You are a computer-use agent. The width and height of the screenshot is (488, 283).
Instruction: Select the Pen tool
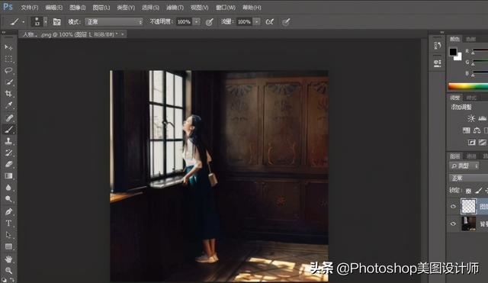tap(8, 212)
